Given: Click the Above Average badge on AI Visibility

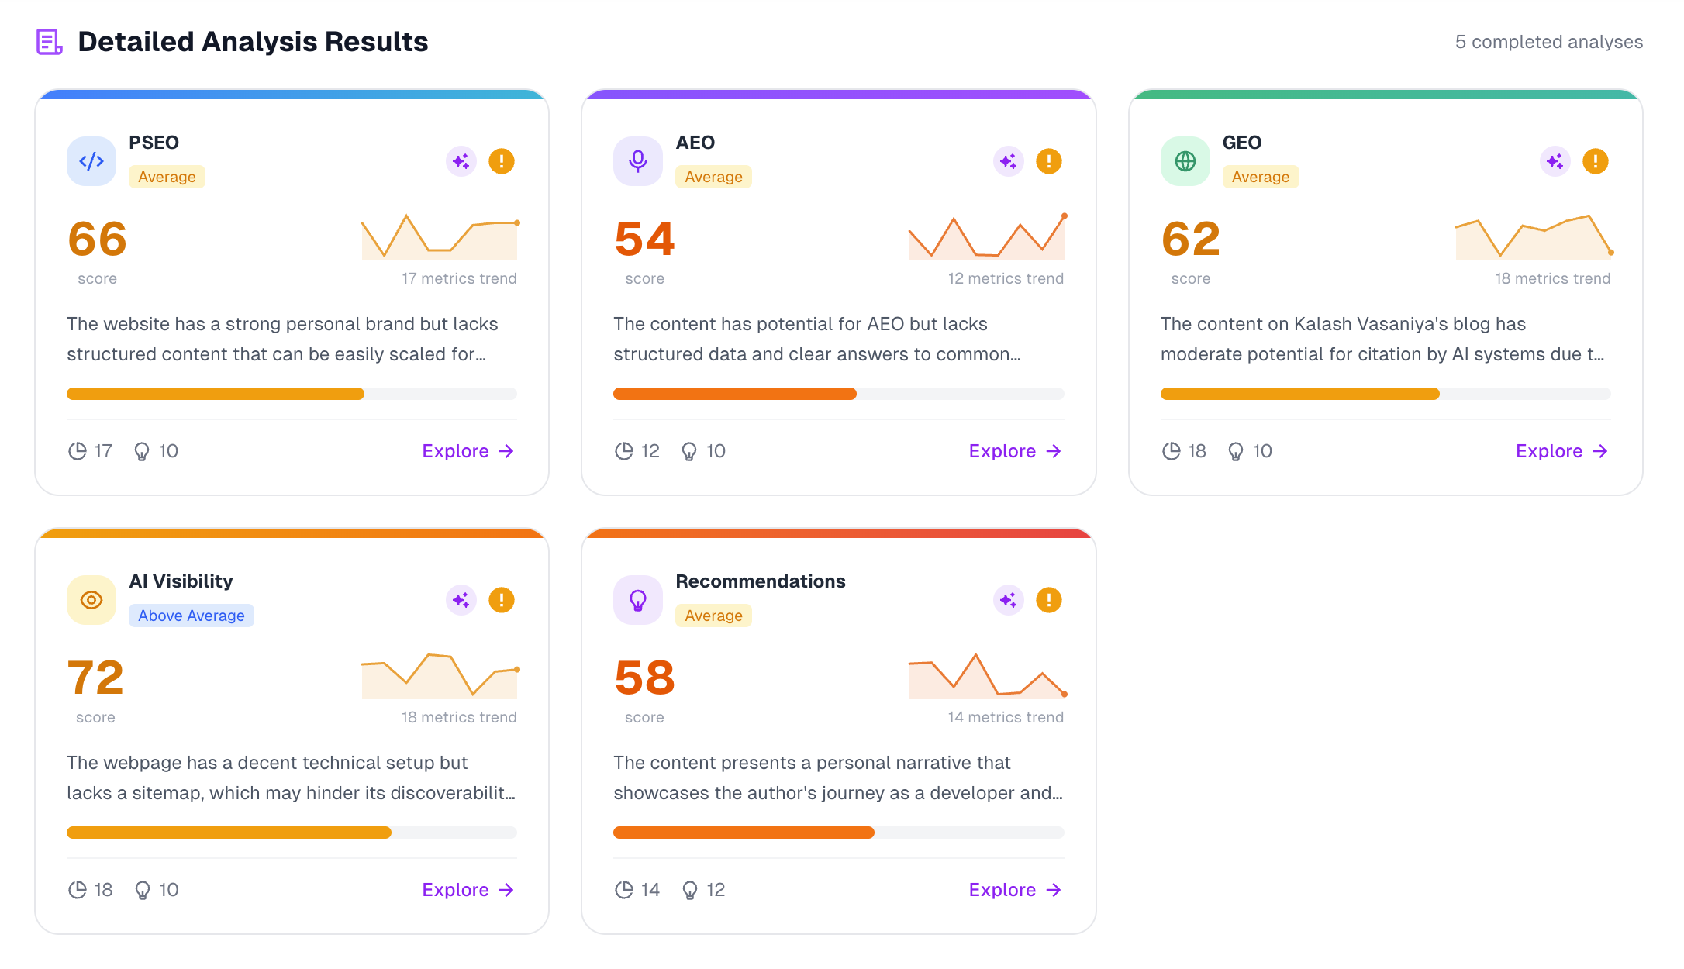Looking at the screenshot, I should pos(191,615).
